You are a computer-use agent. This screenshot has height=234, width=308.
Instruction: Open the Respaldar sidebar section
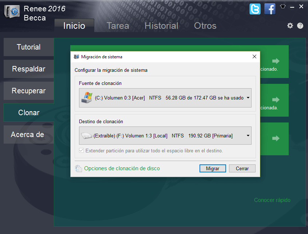[29, 69]
